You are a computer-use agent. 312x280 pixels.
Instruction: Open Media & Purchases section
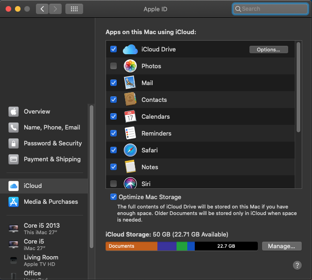click(44, 202)
